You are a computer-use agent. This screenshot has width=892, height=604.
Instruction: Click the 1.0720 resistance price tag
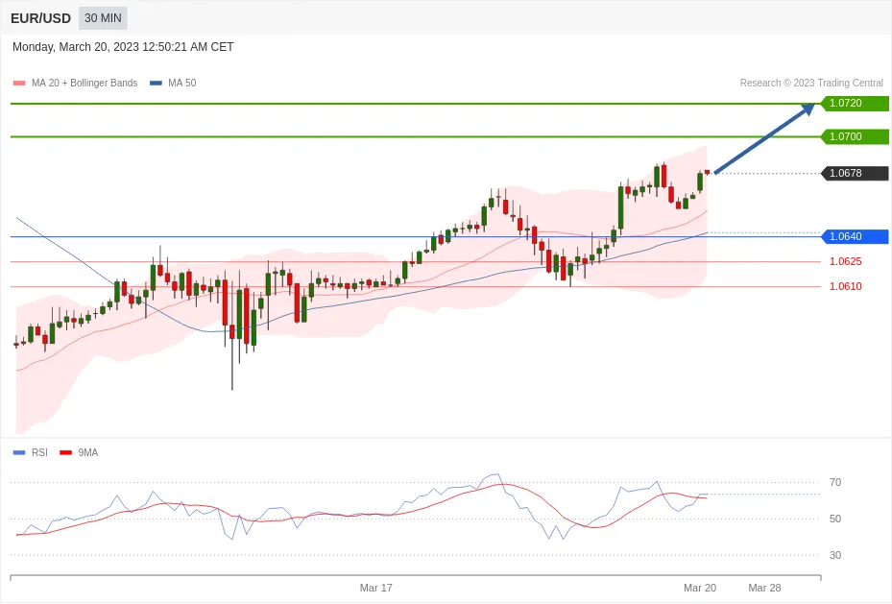click(855, 103)
